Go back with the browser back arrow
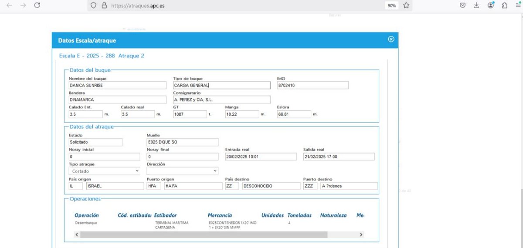Image resolution: width=523 pixels, height=248 pixels. pos(9,5)
